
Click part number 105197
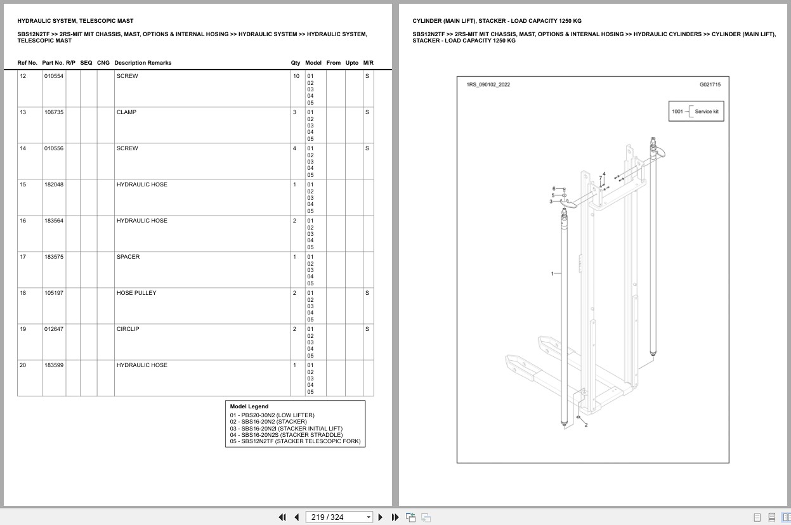point(53,293)
